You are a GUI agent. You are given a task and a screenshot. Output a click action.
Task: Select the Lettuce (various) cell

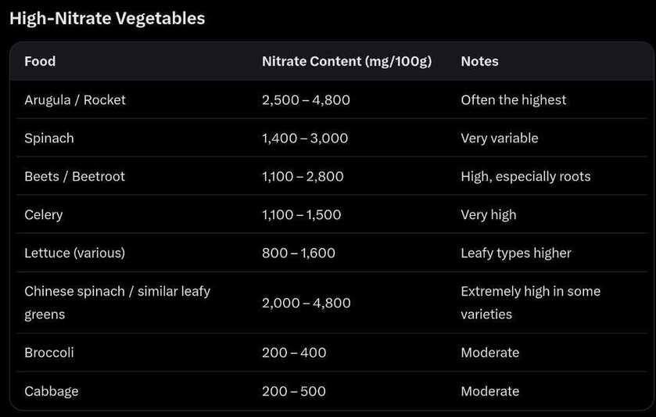pyautogui.click(x=74, y=253)
